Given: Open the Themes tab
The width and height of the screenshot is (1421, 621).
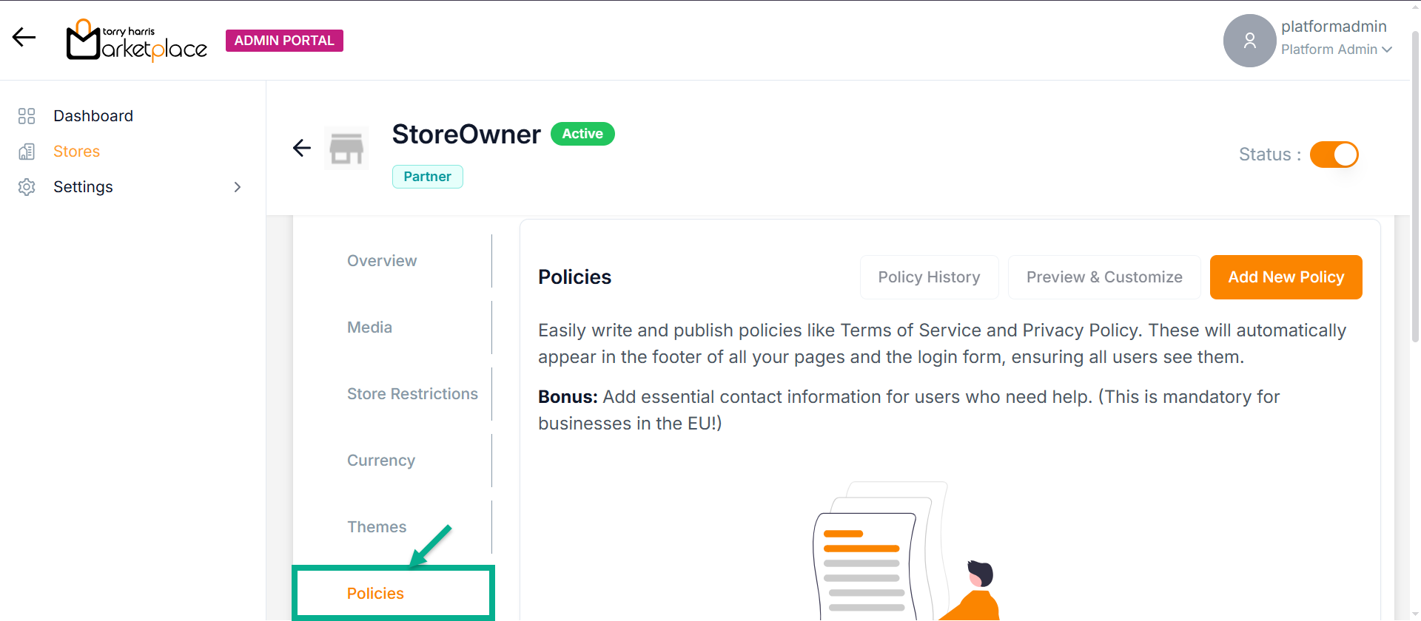Looking at the screenshot, I should point(377,527).
